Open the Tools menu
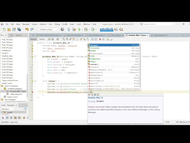 coord(79,24)
